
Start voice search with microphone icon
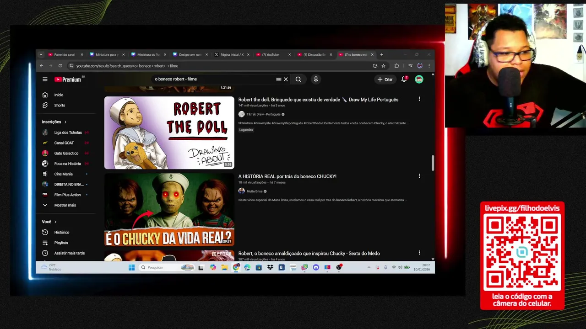point(315,79)
